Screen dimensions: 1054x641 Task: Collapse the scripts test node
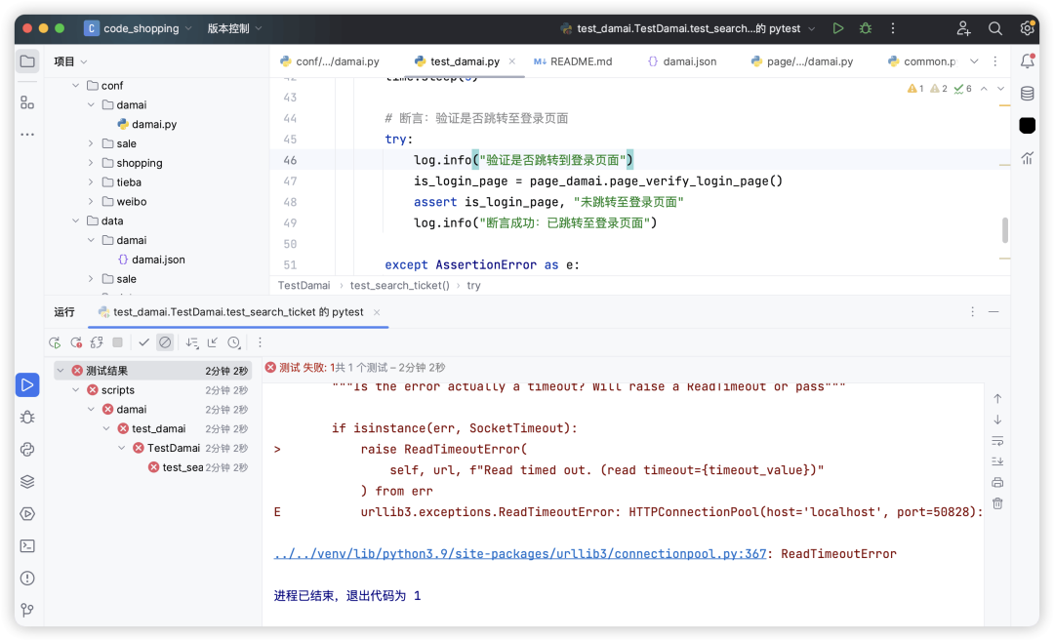(76, 389)
